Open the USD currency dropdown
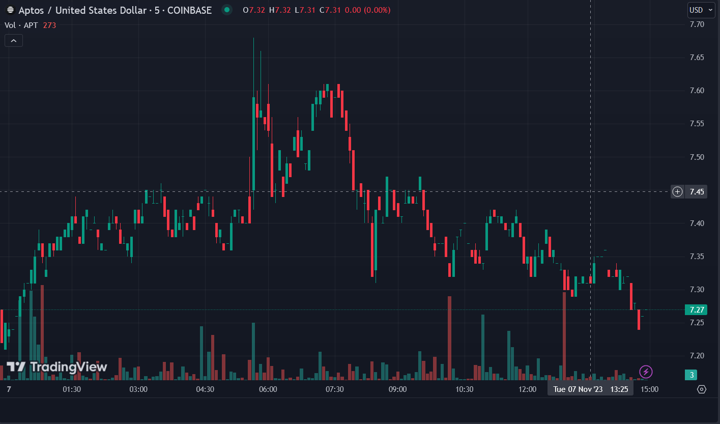The image size is (720, 424). 701,10
